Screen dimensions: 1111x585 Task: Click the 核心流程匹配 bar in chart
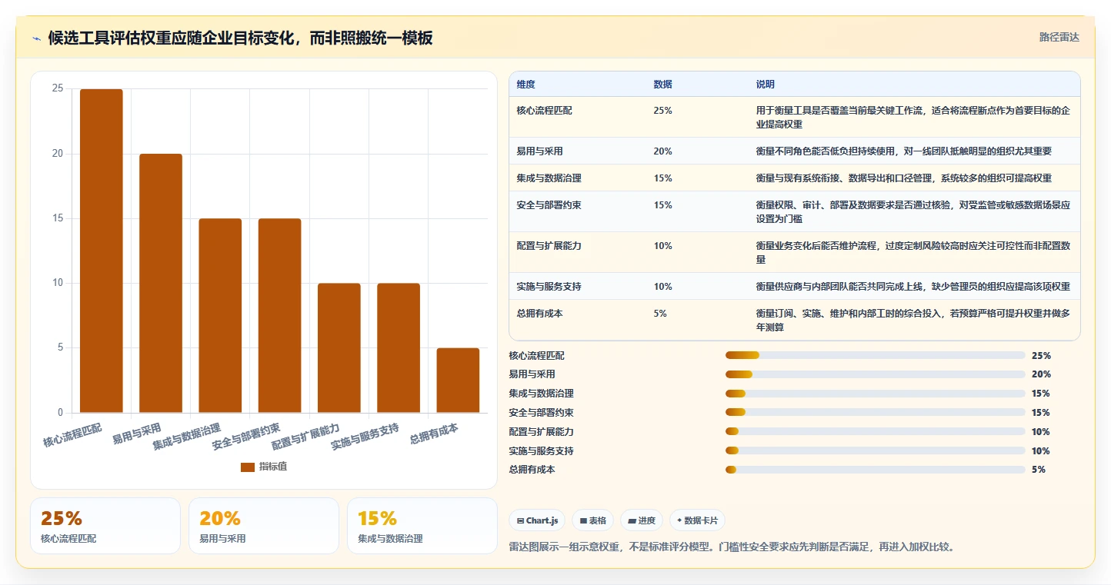tap(102, 251)
